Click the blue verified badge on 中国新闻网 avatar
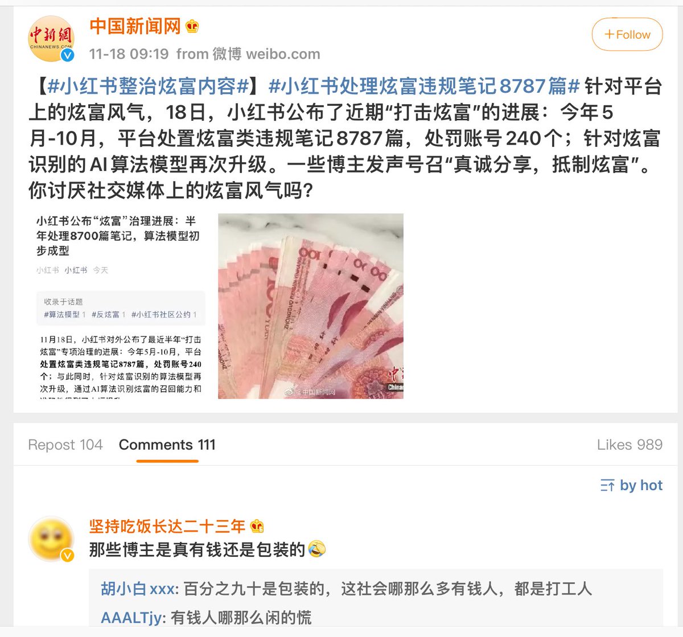This screenshot has width=683, height=637. tap(67, 55)
